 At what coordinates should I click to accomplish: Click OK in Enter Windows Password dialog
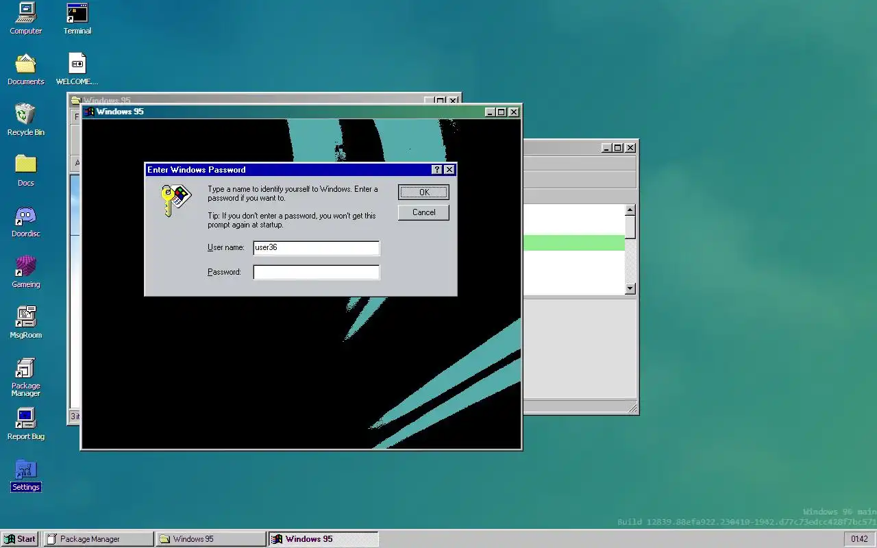click(x=423, y=192)
